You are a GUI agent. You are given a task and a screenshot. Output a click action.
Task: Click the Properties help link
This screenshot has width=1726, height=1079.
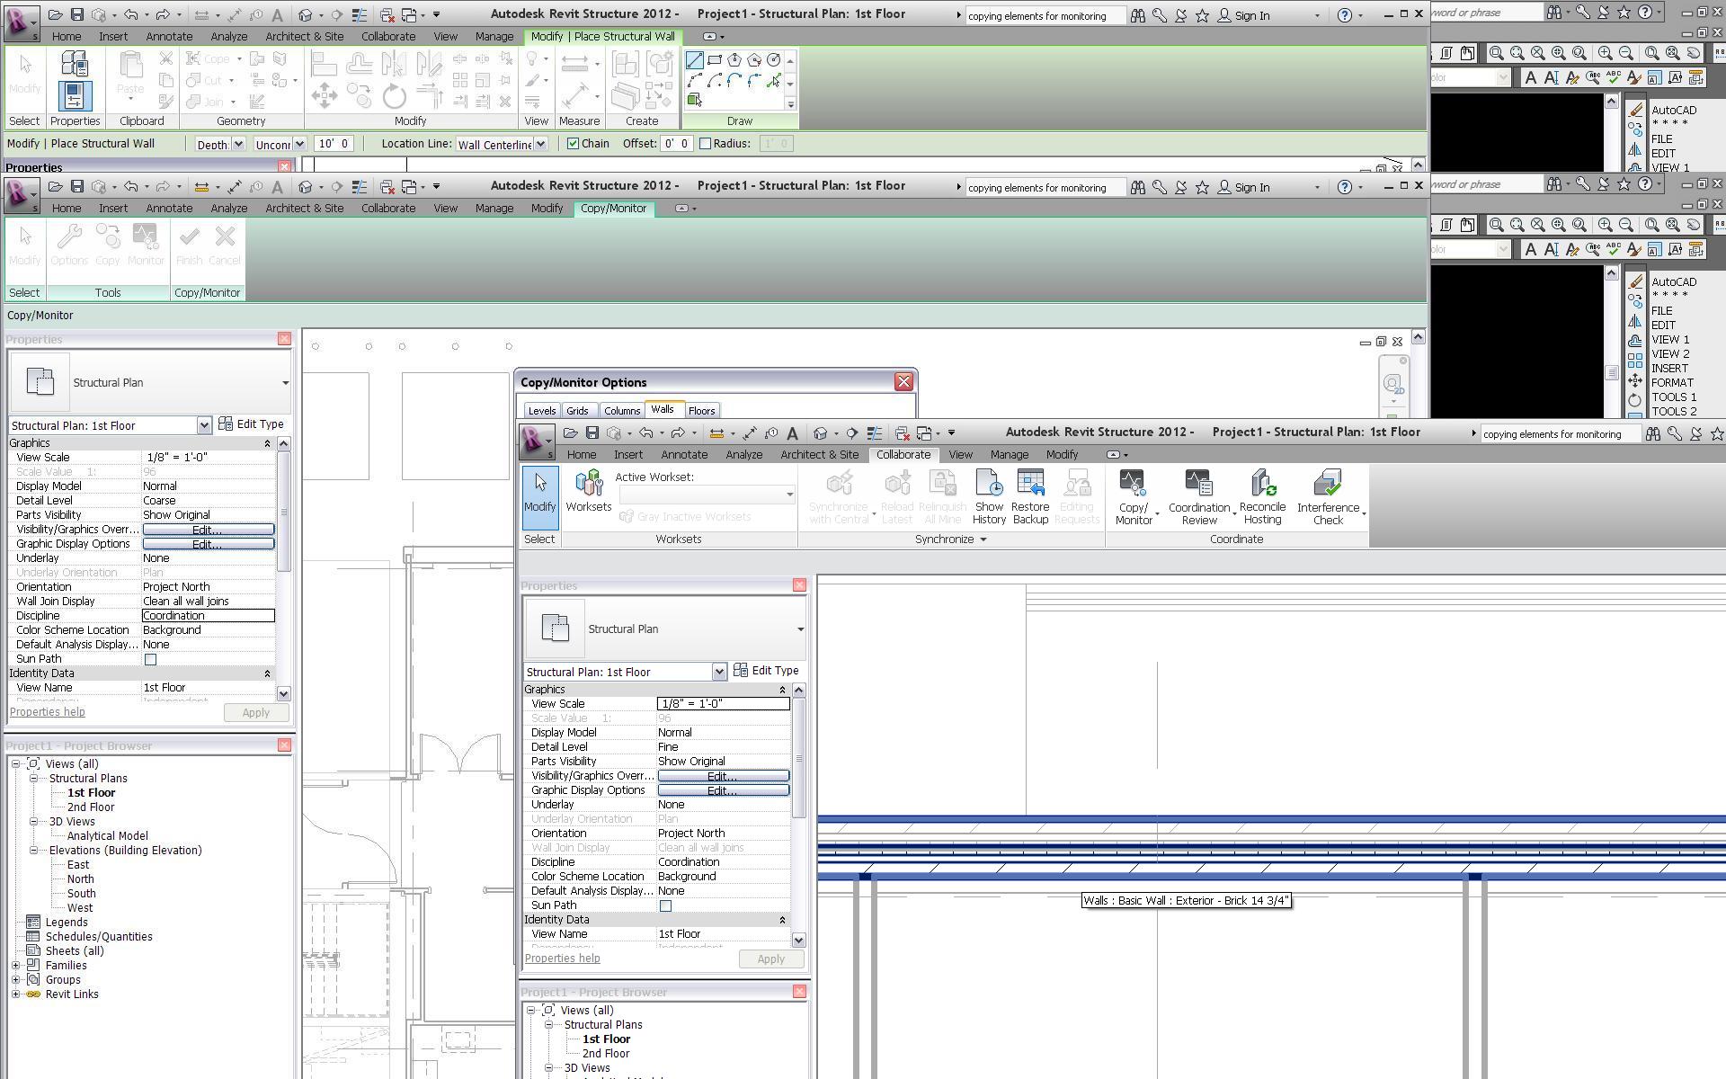47,712
